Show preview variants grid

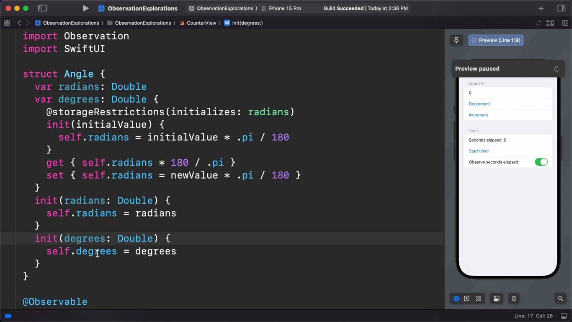pyautogui.click(x=478, y=299)
